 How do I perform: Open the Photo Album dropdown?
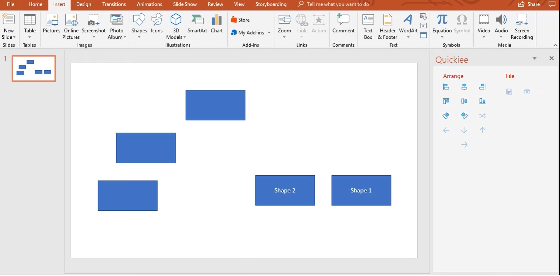[x=125, y=37]
